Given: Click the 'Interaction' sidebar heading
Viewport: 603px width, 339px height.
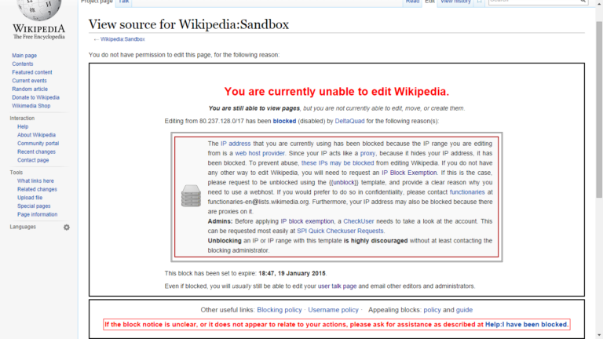Looking at the screenshot, I should point(22,118).
